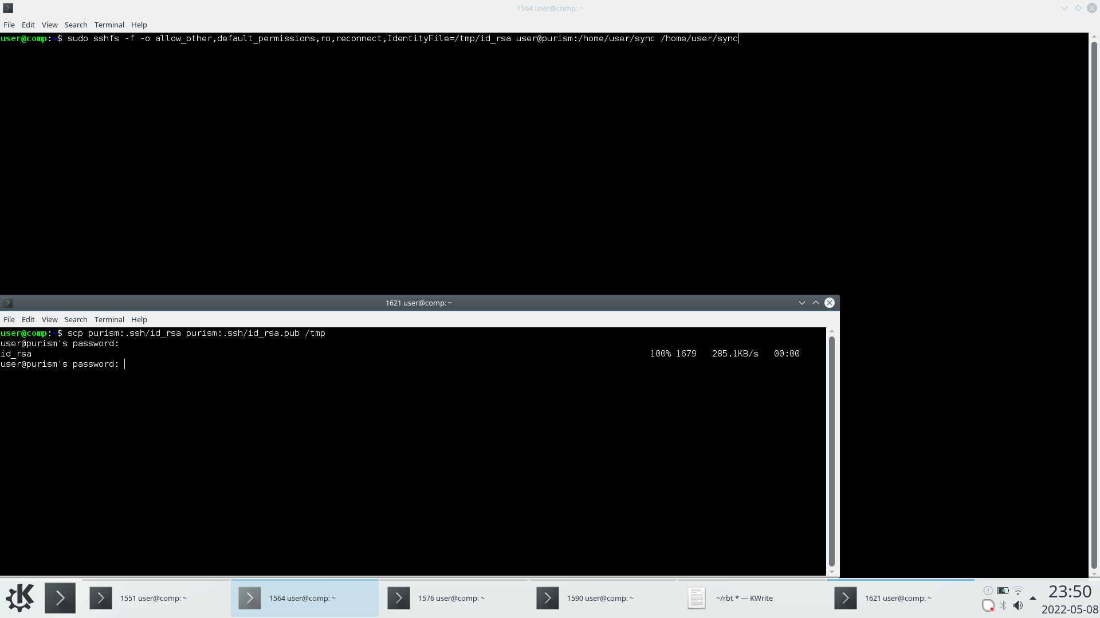The image size is (1100, 618).
Task: Click the notifications exclamation tray icon
Action: tap(988, 591)
